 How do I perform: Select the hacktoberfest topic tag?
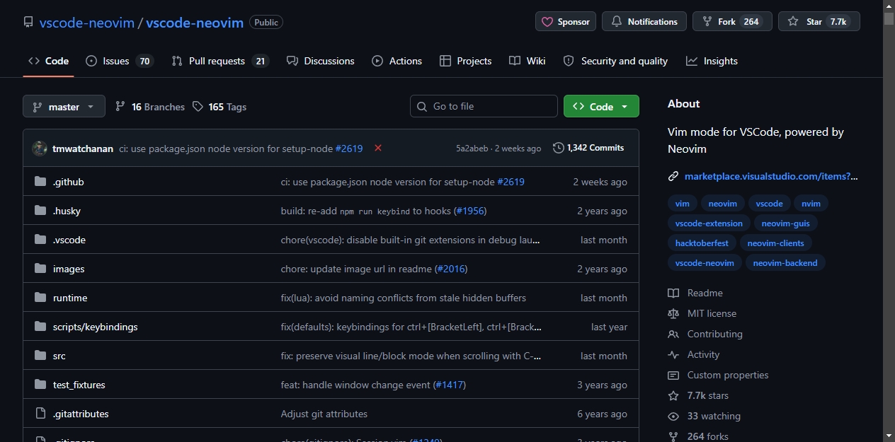coord(702,243)
